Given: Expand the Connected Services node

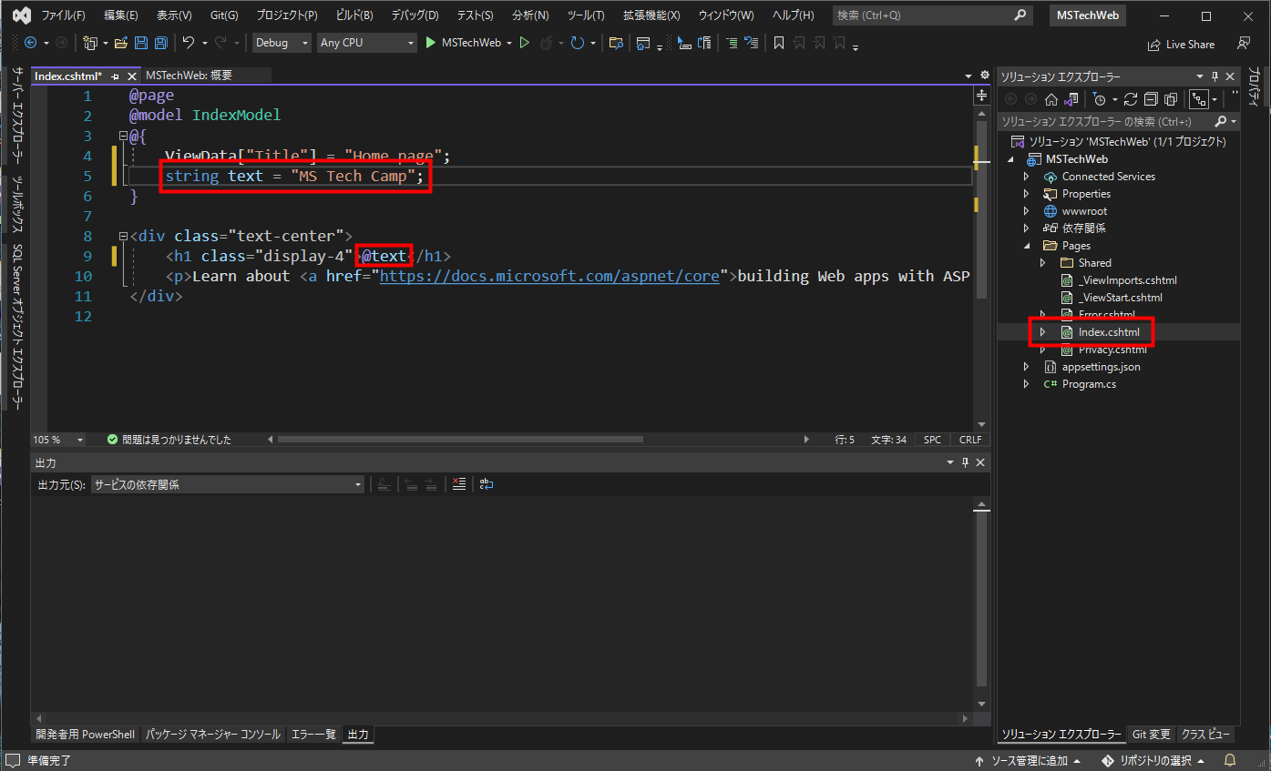Looking at the screenshot, I should point(1026,177).
